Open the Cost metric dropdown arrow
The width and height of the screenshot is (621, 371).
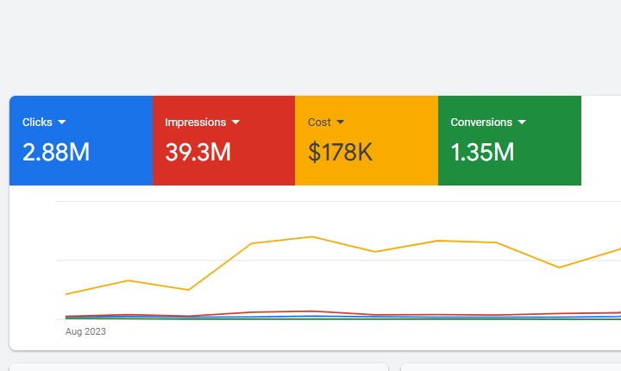(x=340, y=123)
